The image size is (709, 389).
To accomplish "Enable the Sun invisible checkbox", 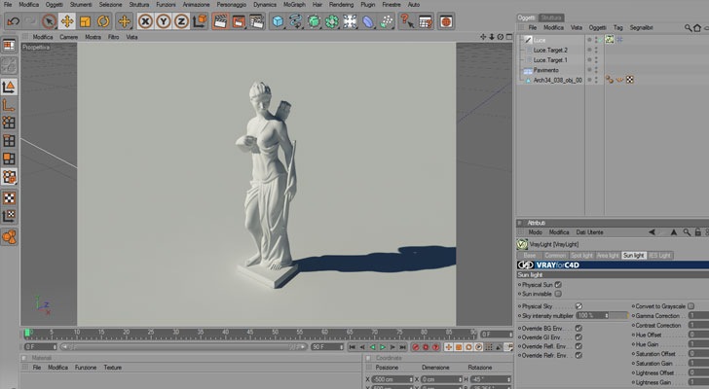I will 558,294.
